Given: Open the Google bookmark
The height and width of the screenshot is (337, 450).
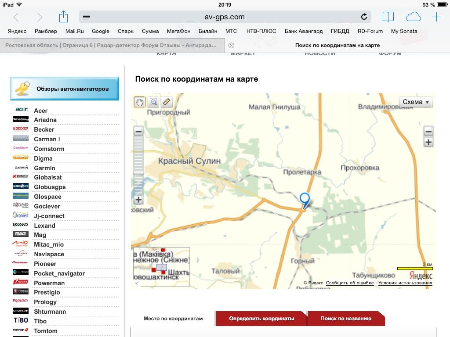Looking at the screenshot, I should pyautogui.click(x=101, y=31).
